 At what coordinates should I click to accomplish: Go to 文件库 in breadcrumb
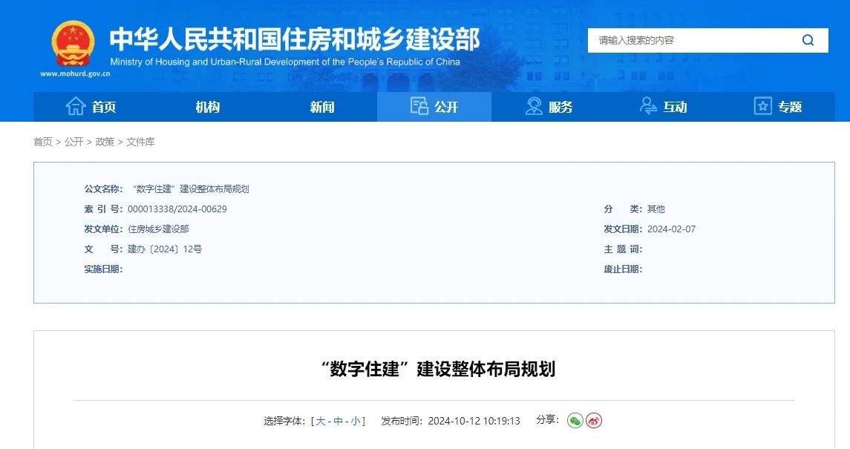(x=140, y=142)
